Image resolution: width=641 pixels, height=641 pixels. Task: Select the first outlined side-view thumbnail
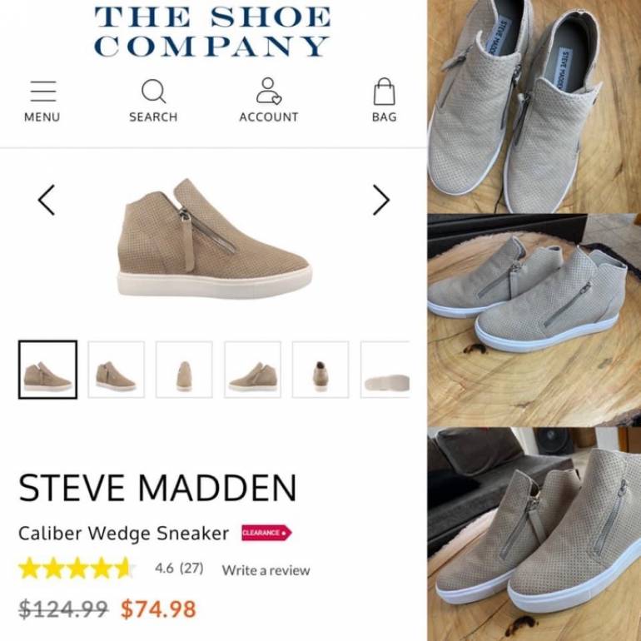click(47, 370)
